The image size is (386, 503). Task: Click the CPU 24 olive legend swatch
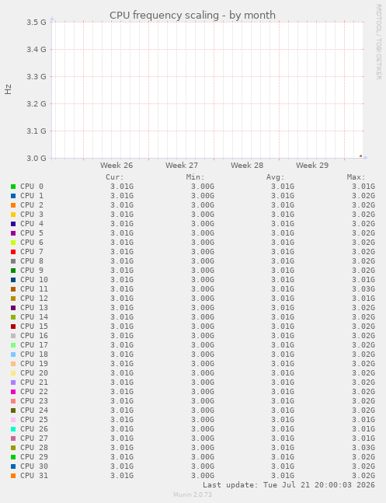pos(13,410)
